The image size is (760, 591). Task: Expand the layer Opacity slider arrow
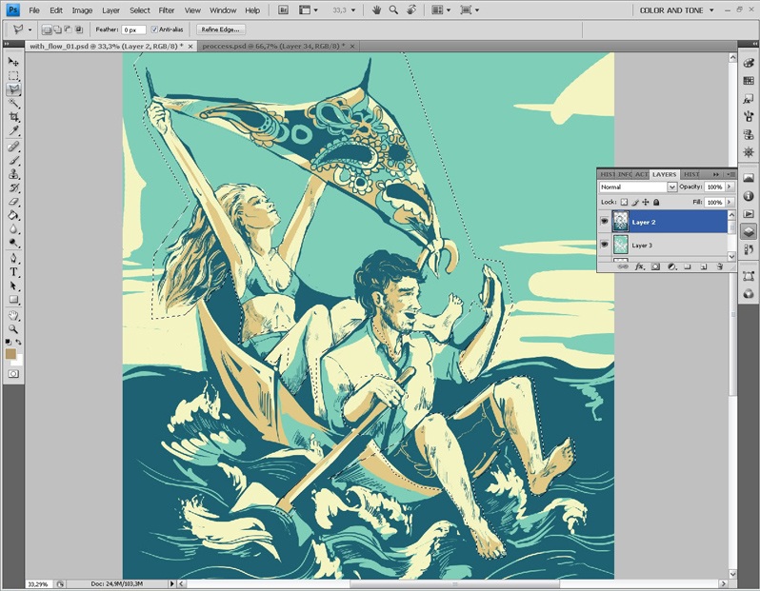730,187
